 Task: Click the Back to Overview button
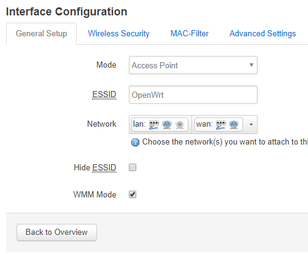click(56, 232)
